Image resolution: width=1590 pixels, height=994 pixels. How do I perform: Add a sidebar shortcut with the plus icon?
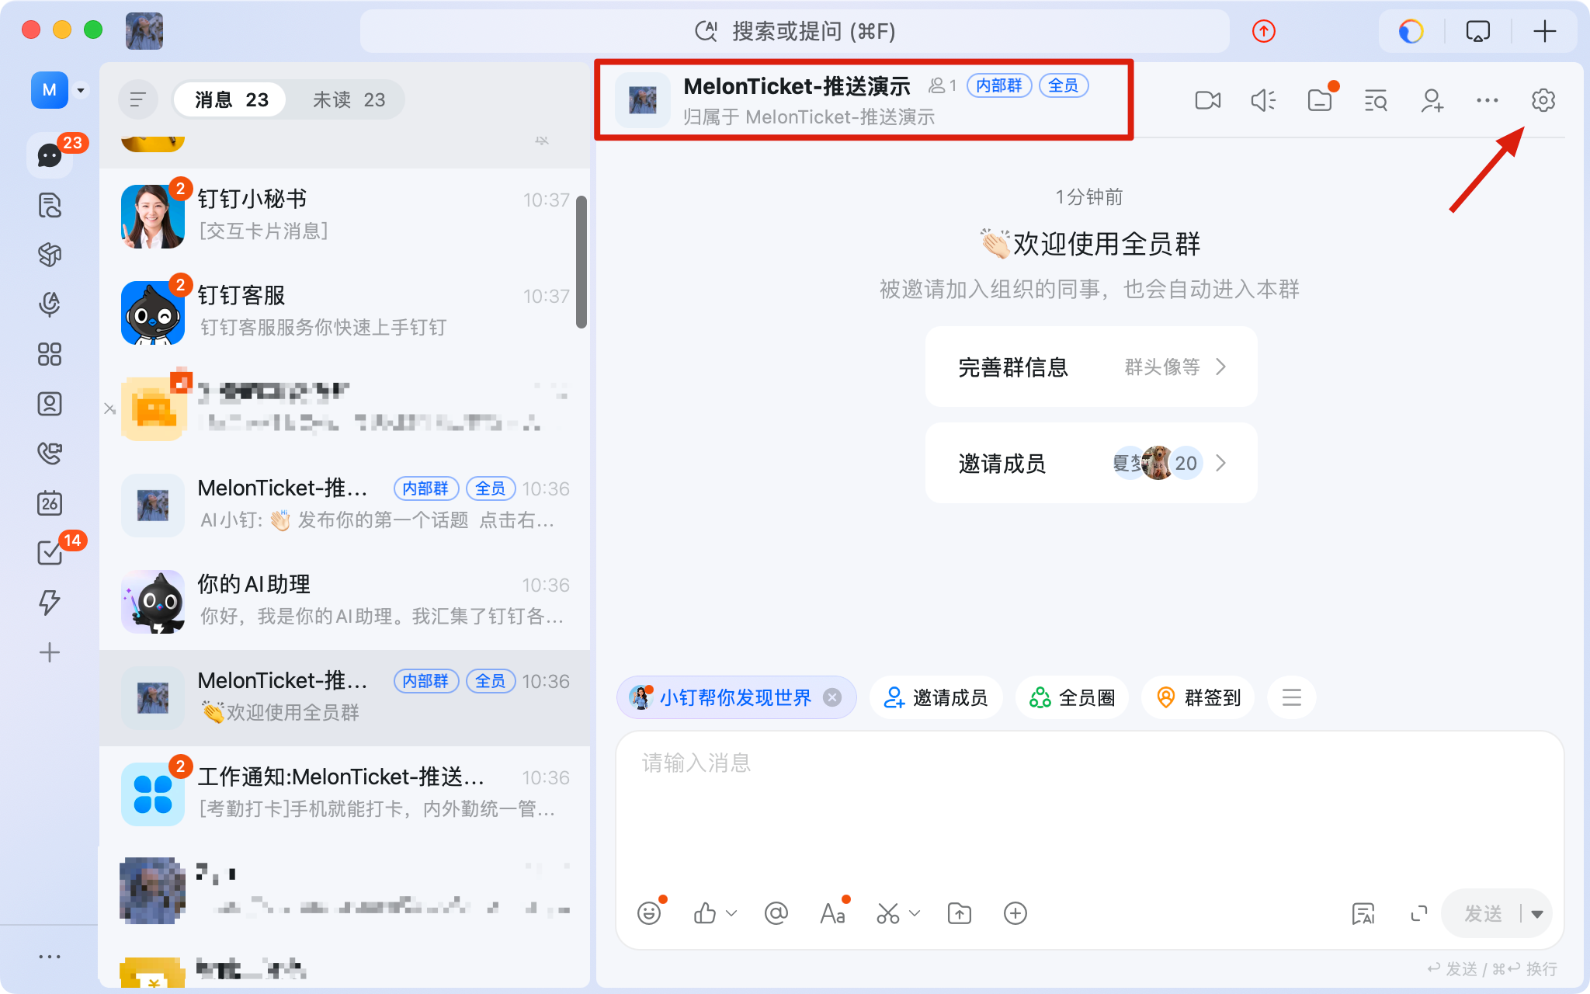[x=50, y=652]
